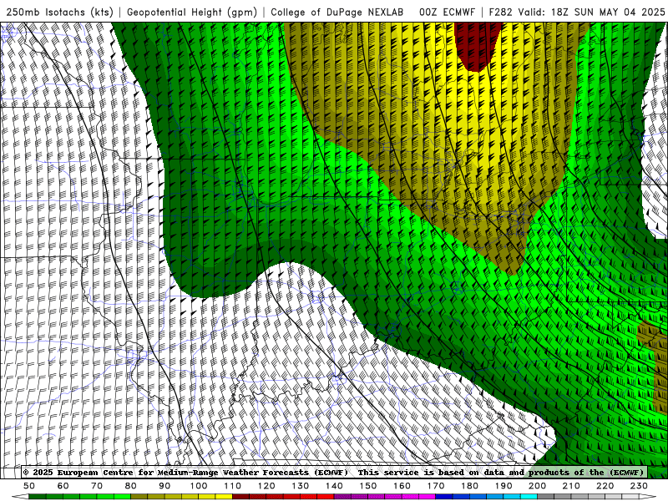Screen dimensions: 668x501
Task: Click the "Valid: 18Z SUN MAY 04 2025" text
Action: click(x=591, y=12)
